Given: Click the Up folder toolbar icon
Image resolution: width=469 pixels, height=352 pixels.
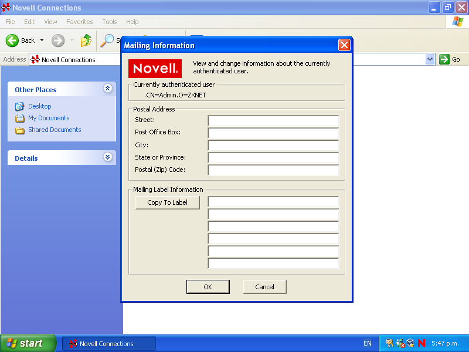Looking at the screenshot, I should click(x=86, y=40).
